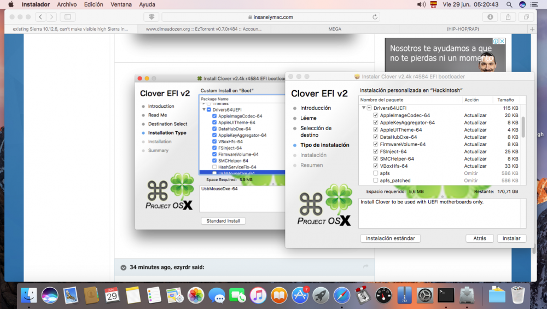Click the Instalación estándar button
This screenshot has width=547, height=309.
[x=391, y=238]
